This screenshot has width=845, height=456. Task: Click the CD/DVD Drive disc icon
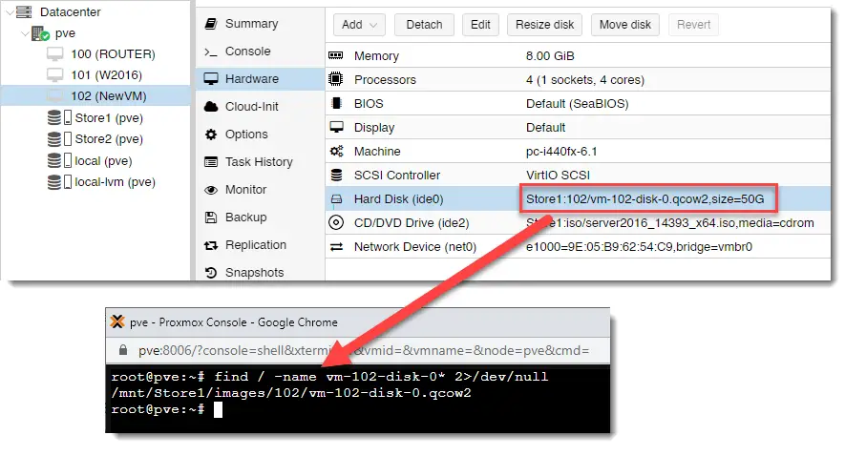point(336,222)
